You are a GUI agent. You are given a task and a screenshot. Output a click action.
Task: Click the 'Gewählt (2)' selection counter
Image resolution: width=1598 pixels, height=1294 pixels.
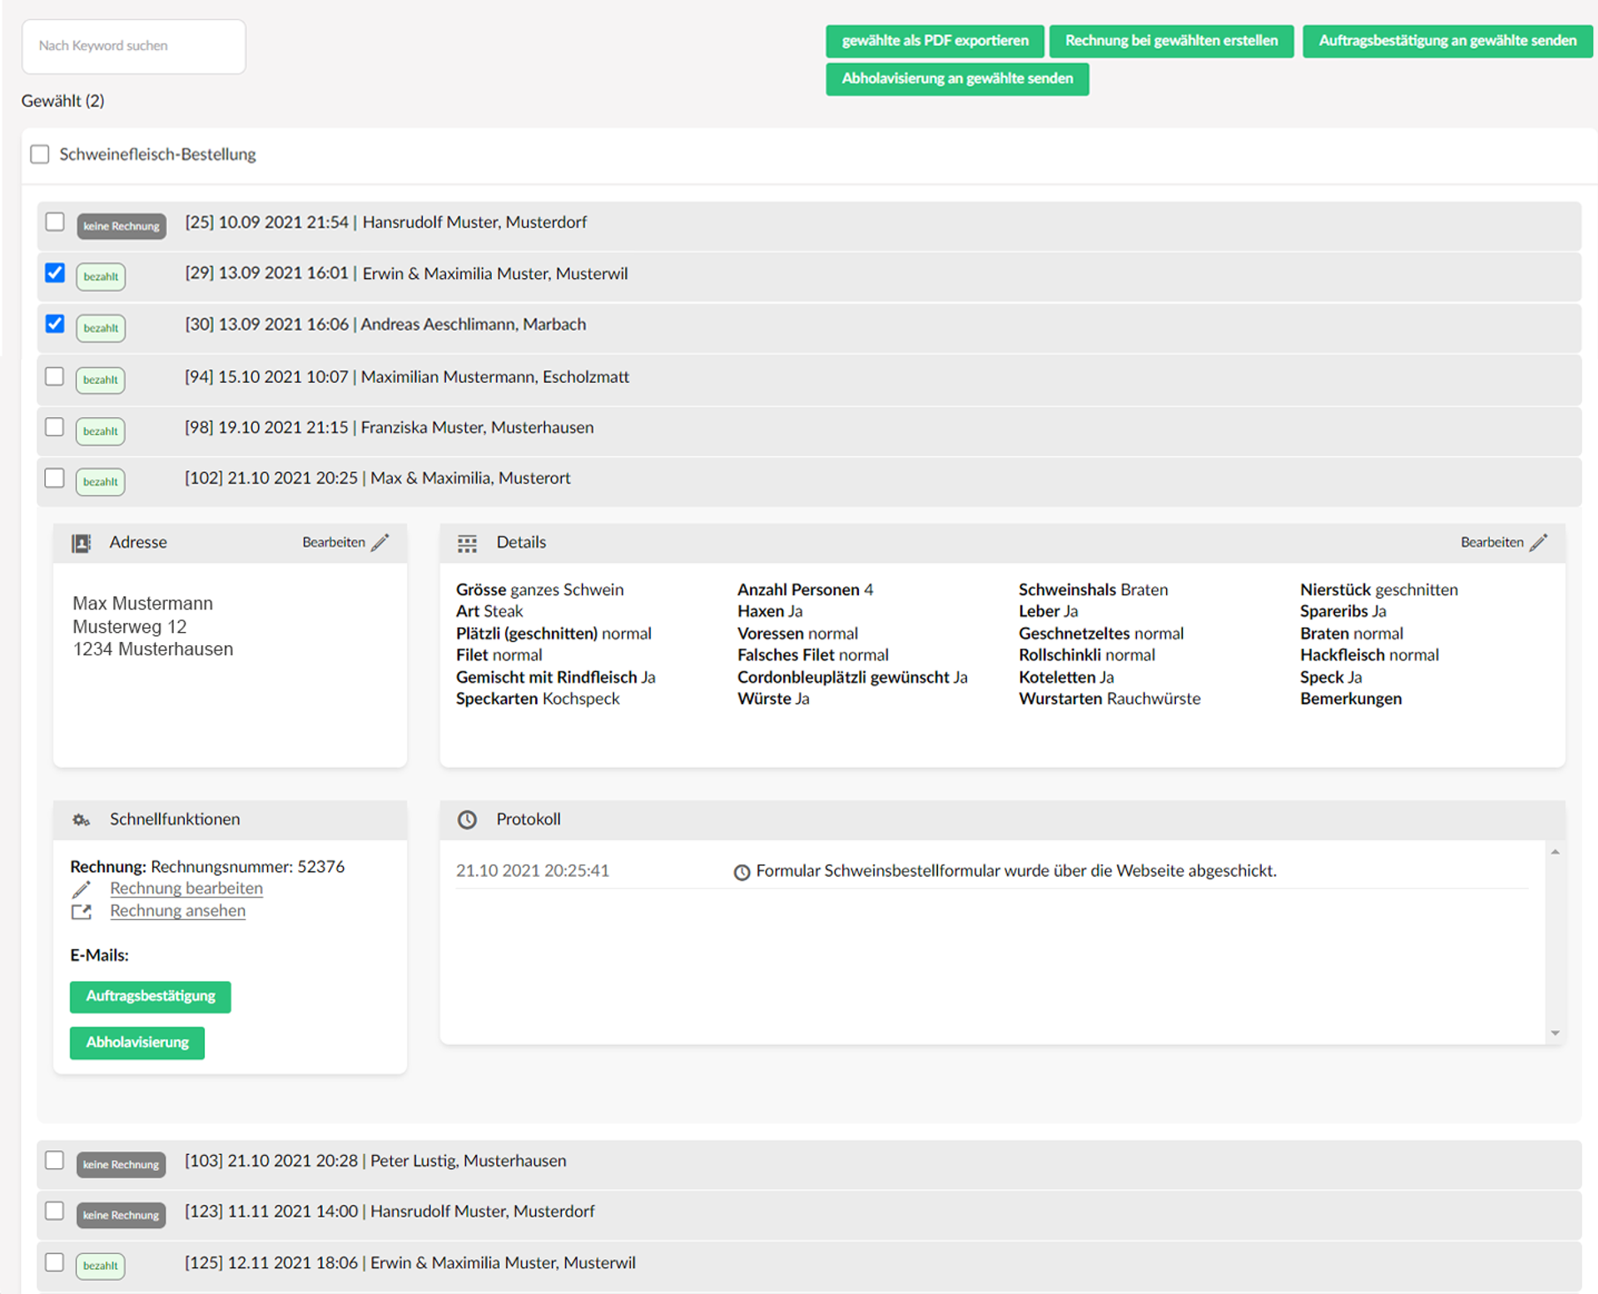point(63,102)
